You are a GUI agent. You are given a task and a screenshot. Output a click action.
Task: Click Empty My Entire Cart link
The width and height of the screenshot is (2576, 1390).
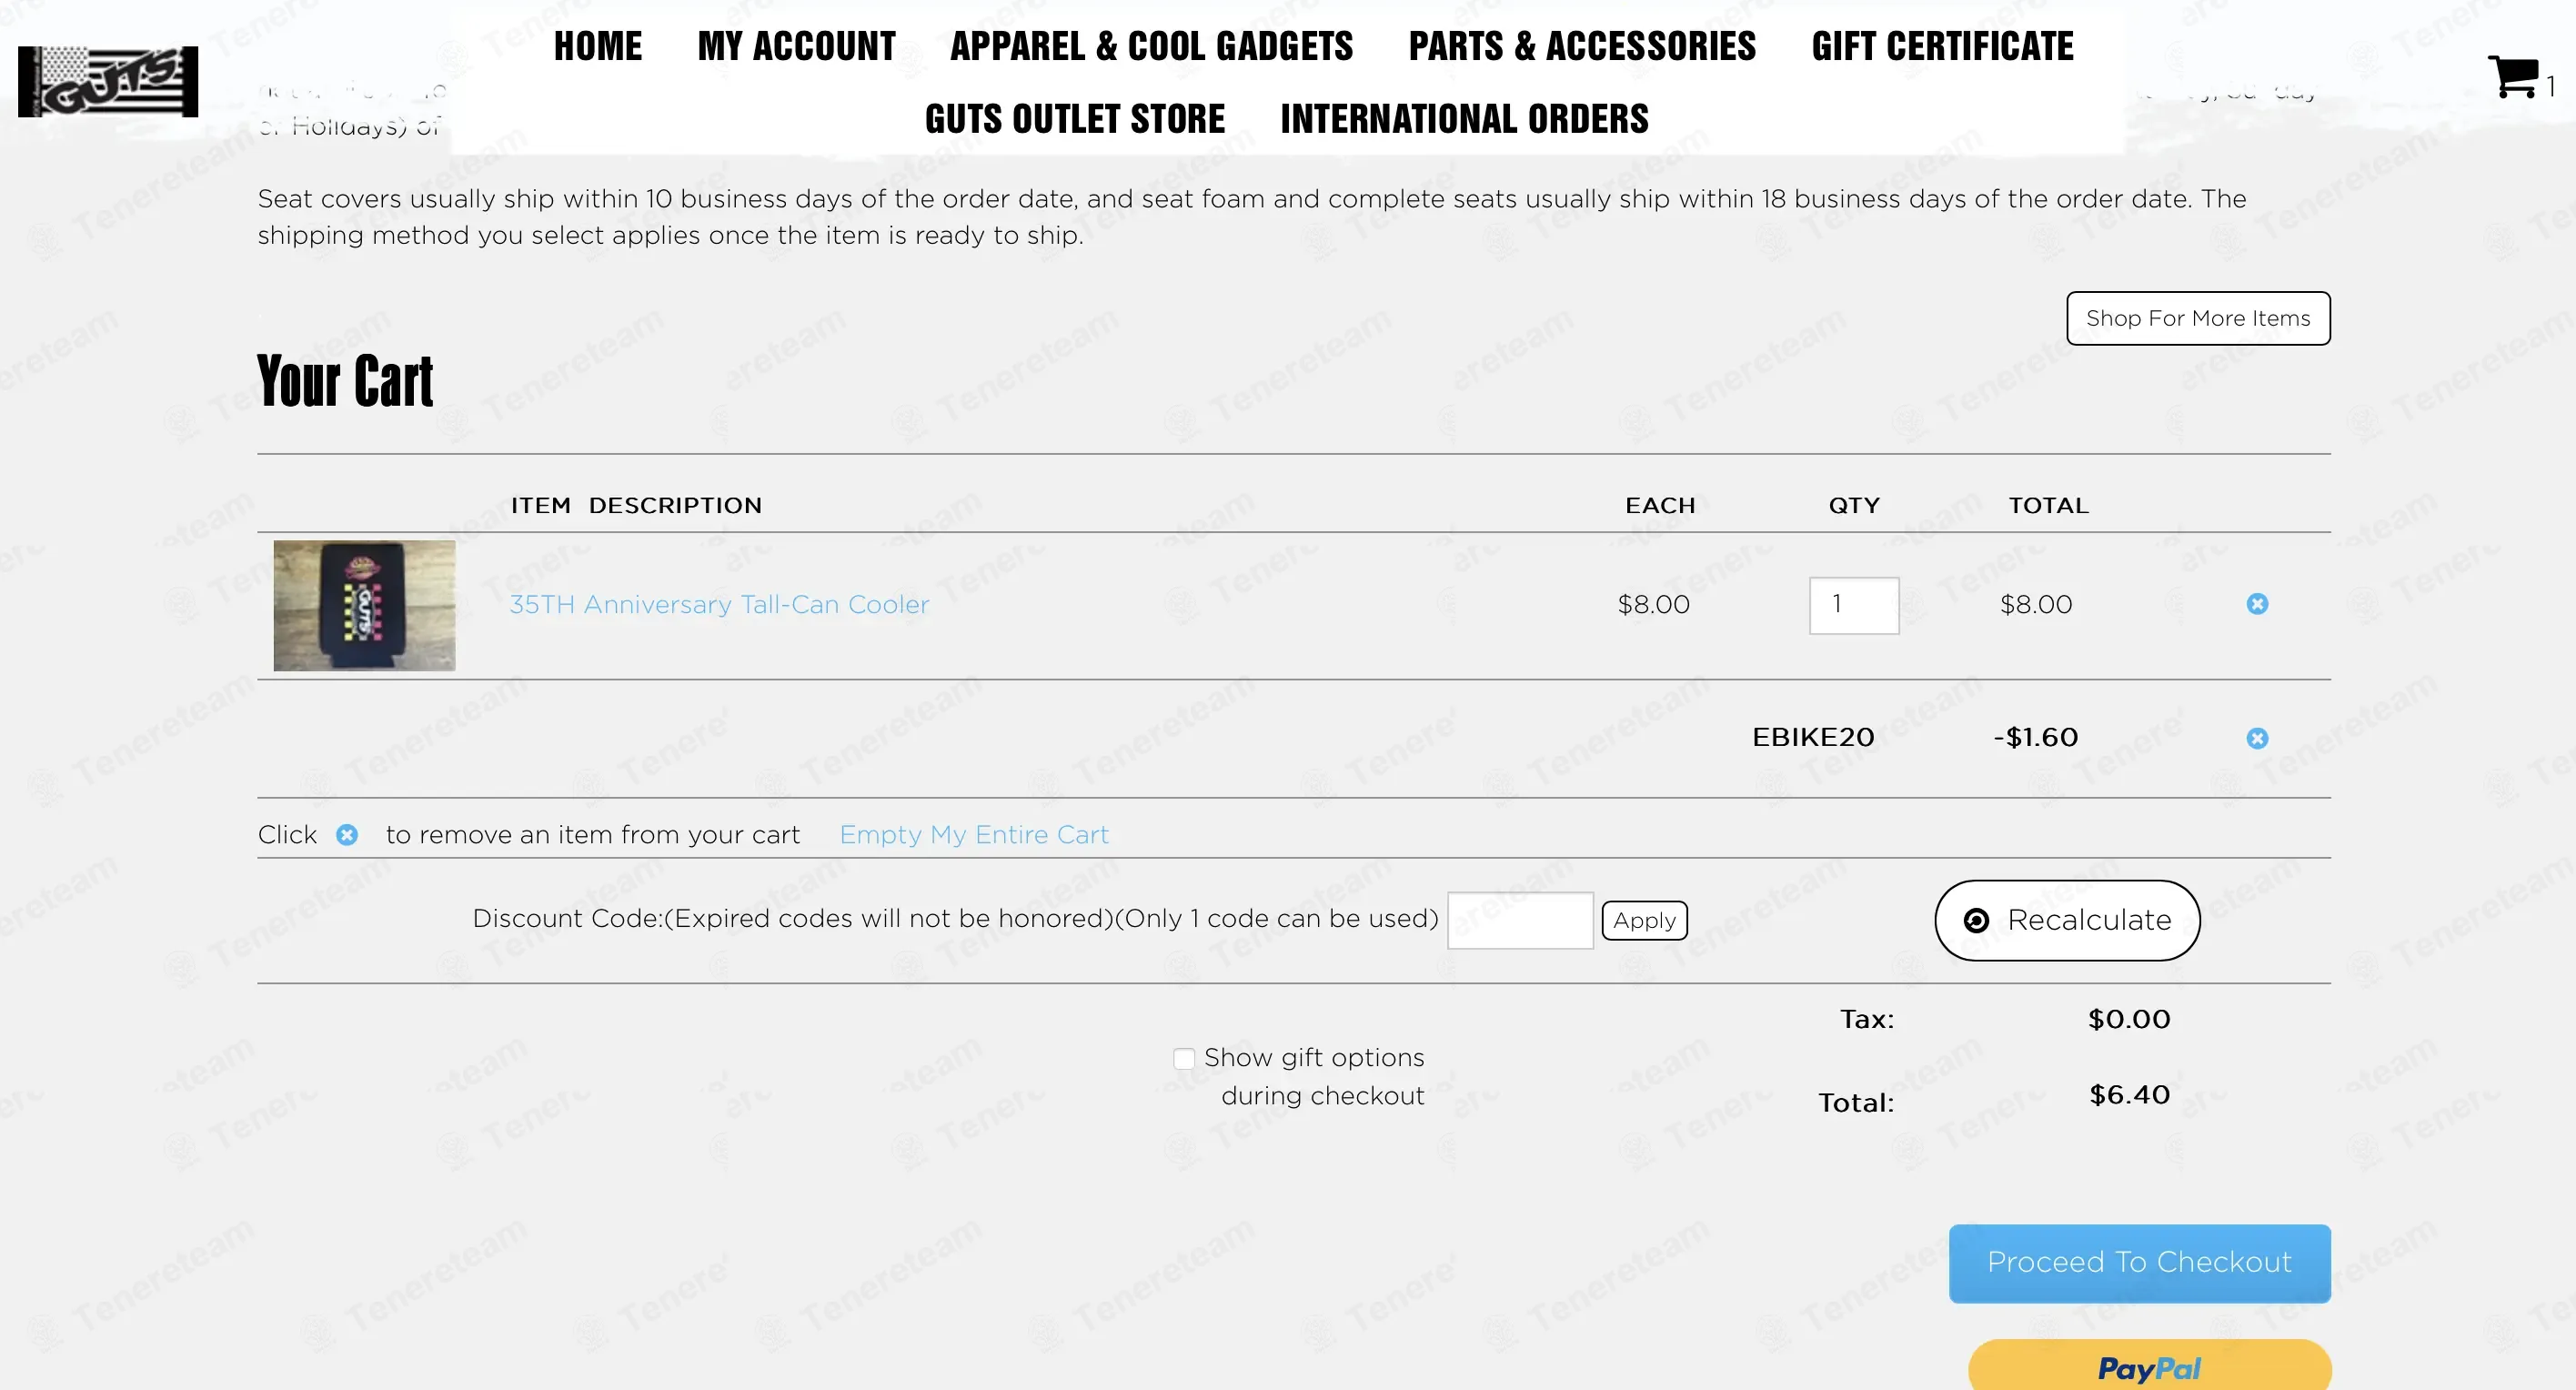(974, 835)
